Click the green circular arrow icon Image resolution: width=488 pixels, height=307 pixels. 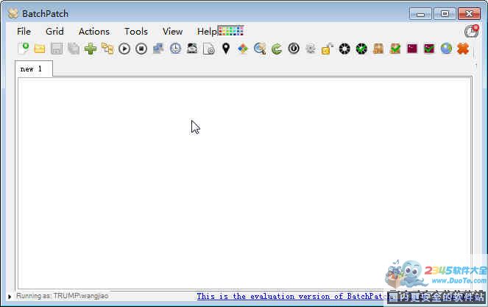pos(277,49)
